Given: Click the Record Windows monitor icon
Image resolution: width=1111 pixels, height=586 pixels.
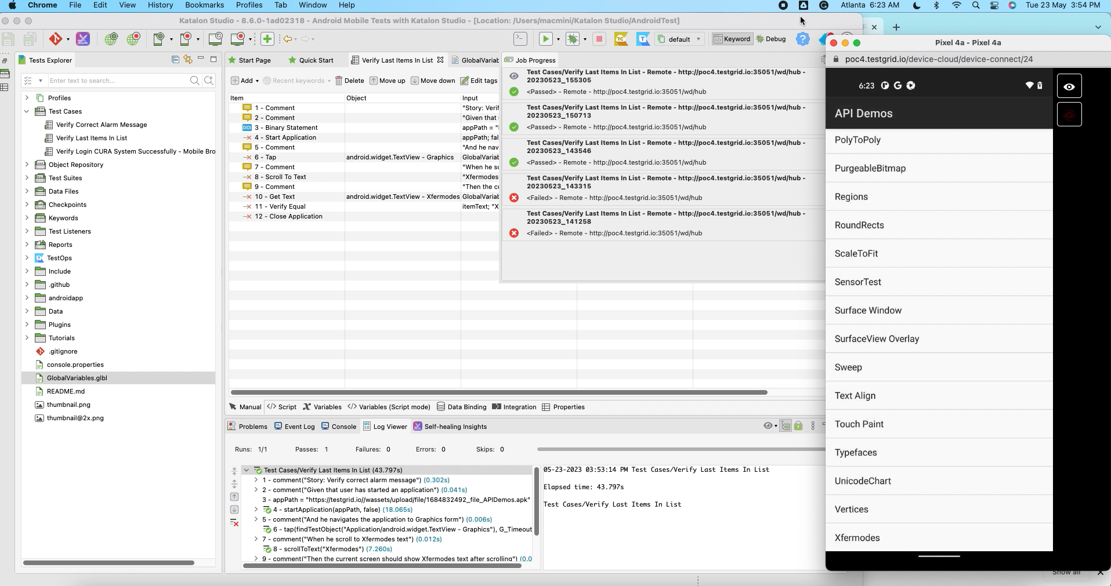Looking at the screenshot, I should (238, 39).
